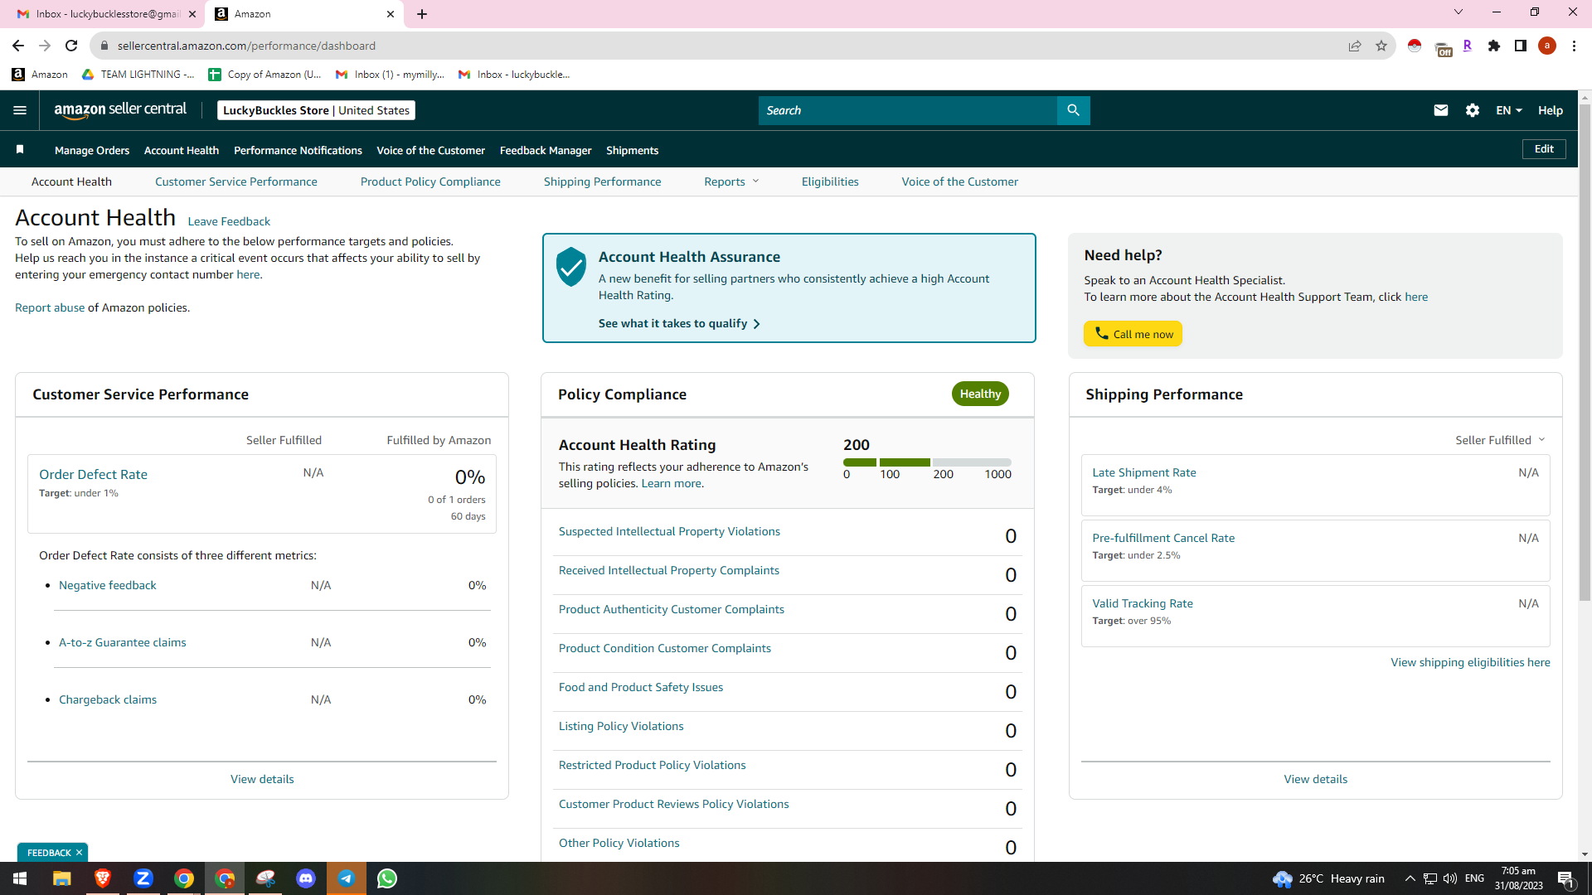Image resolution: width=1592 pixels, height=895 pixels.
Task: Open the Chrome profile avatar
Action: click(x=1547, y=46)
